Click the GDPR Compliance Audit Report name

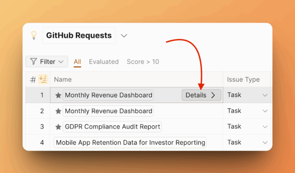[112, 127]
